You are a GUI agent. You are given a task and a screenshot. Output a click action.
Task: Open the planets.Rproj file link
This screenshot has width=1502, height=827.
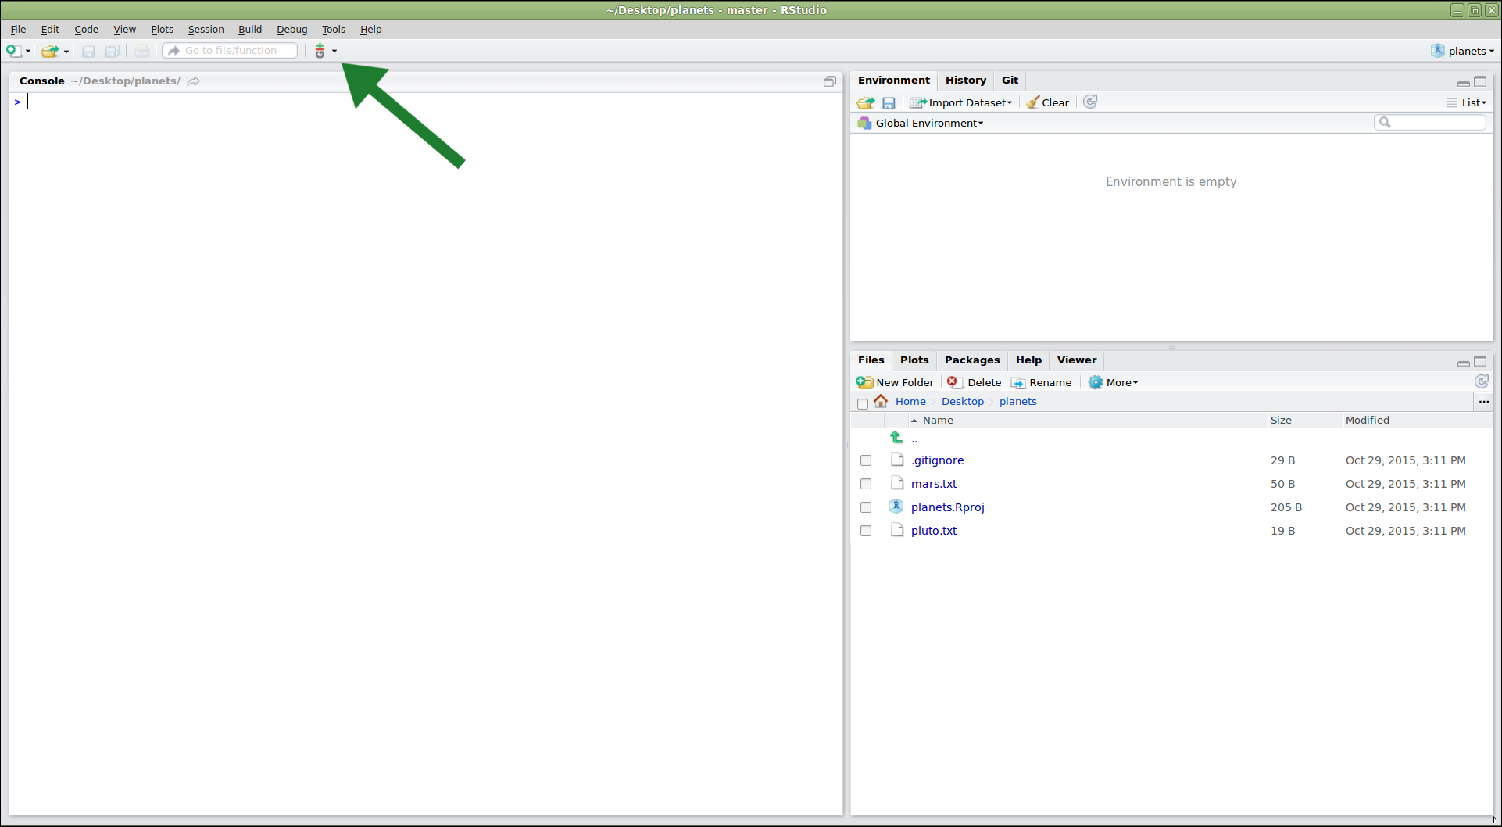(947, 507)
